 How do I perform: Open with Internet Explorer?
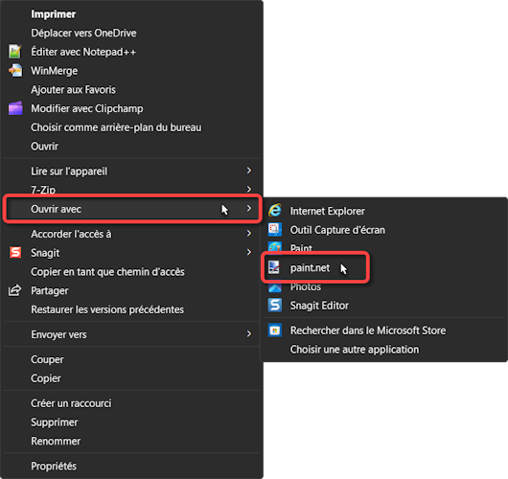coord(384,211)
